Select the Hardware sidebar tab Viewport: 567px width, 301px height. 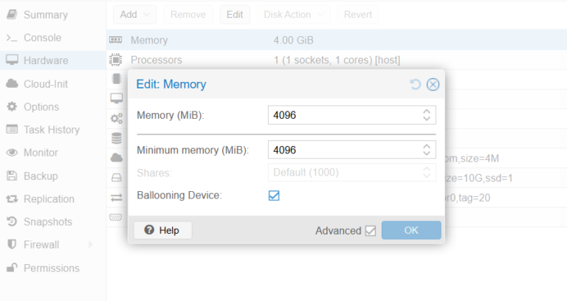click(45, 60)
